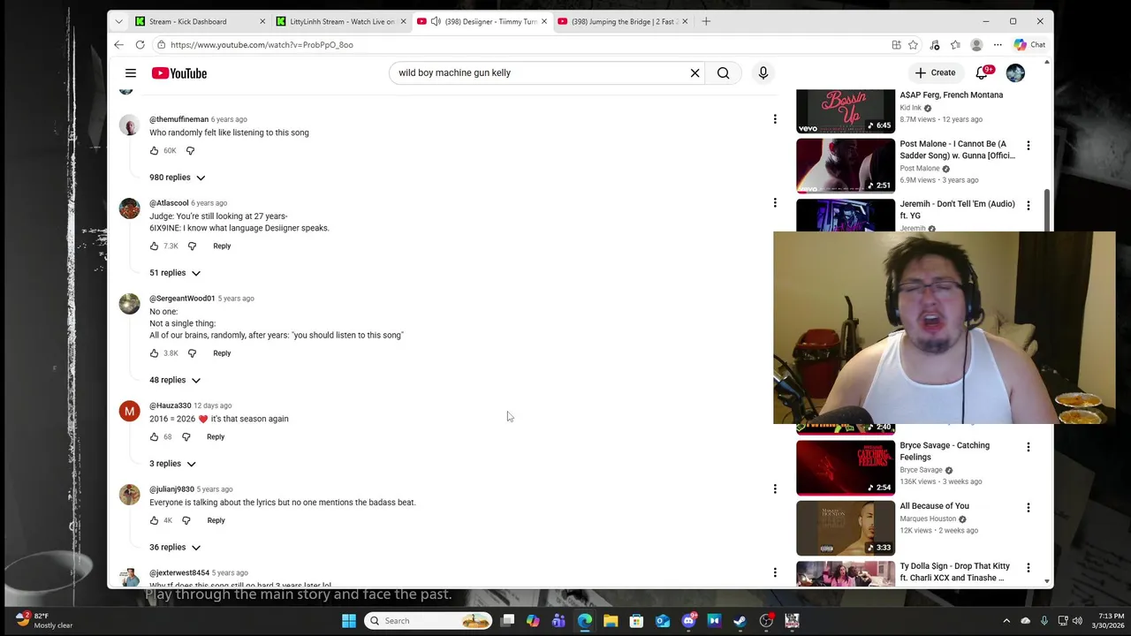Open Steam from the taskbar
The width and height of the screenshot is (1131, 636).
(x=740, y=621)
